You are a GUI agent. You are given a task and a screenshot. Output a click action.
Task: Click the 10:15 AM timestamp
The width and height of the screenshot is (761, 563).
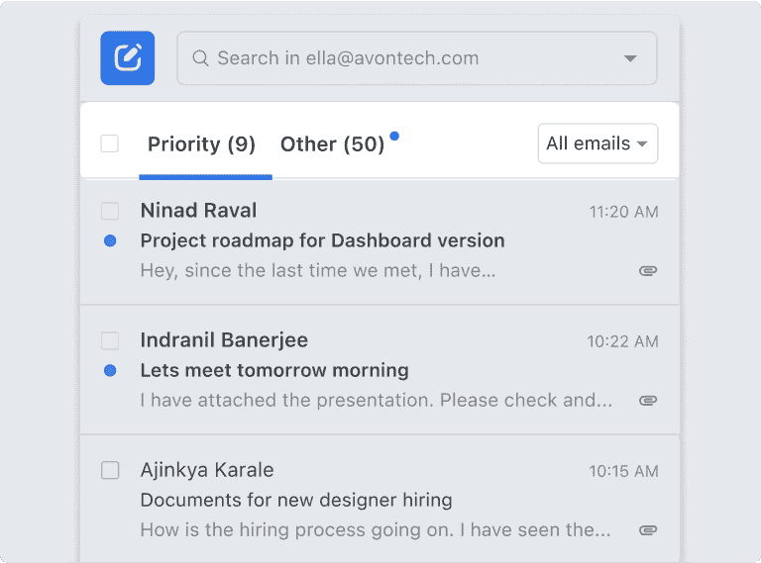623,471
